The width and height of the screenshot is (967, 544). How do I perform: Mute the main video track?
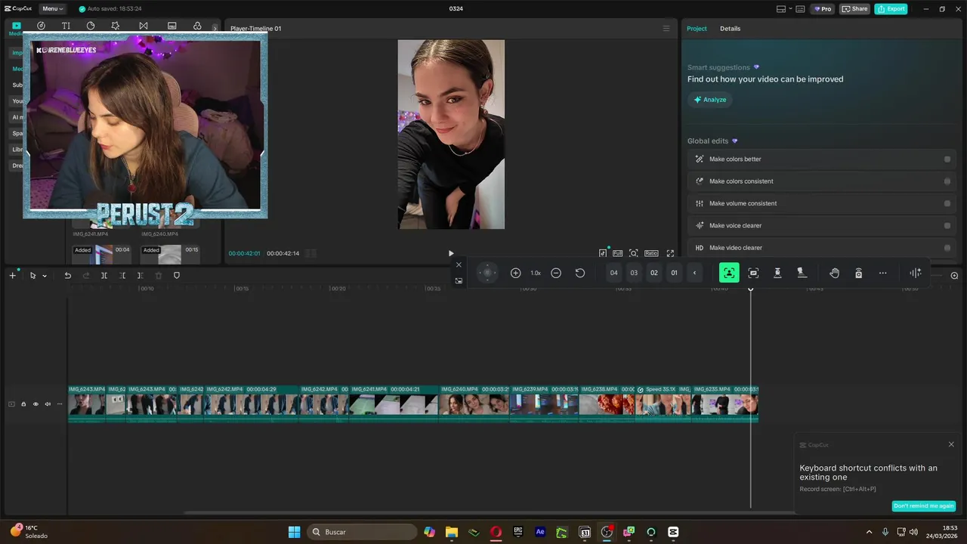(x=48, y=404)
